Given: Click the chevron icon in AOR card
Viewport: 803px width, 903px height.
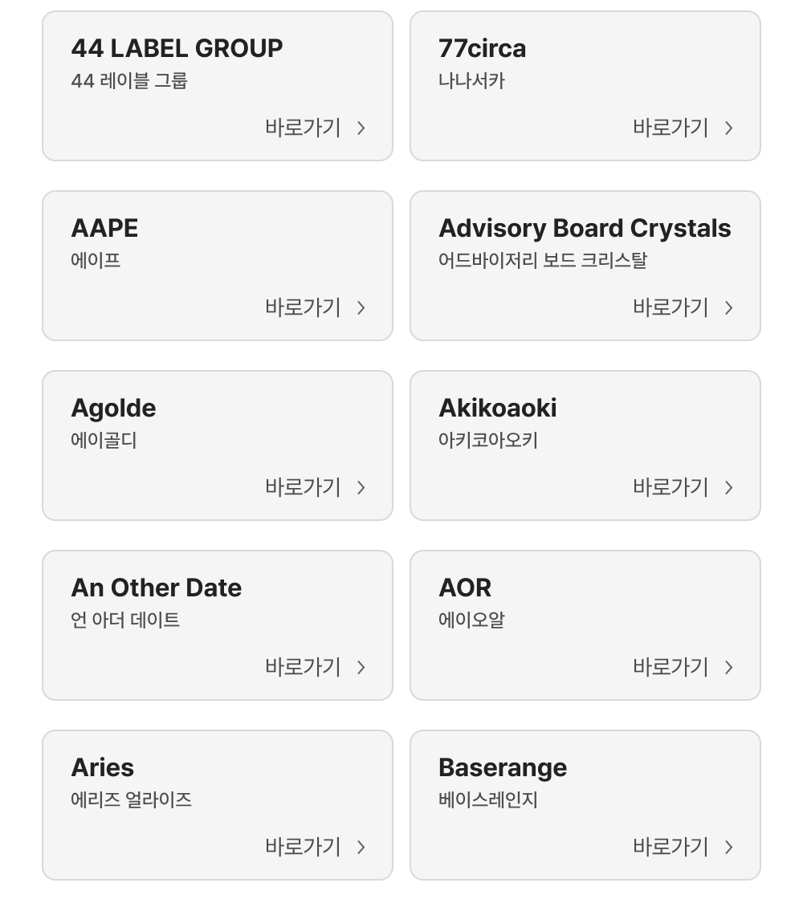Looking at the screenshot, I should tap(729, 668).
